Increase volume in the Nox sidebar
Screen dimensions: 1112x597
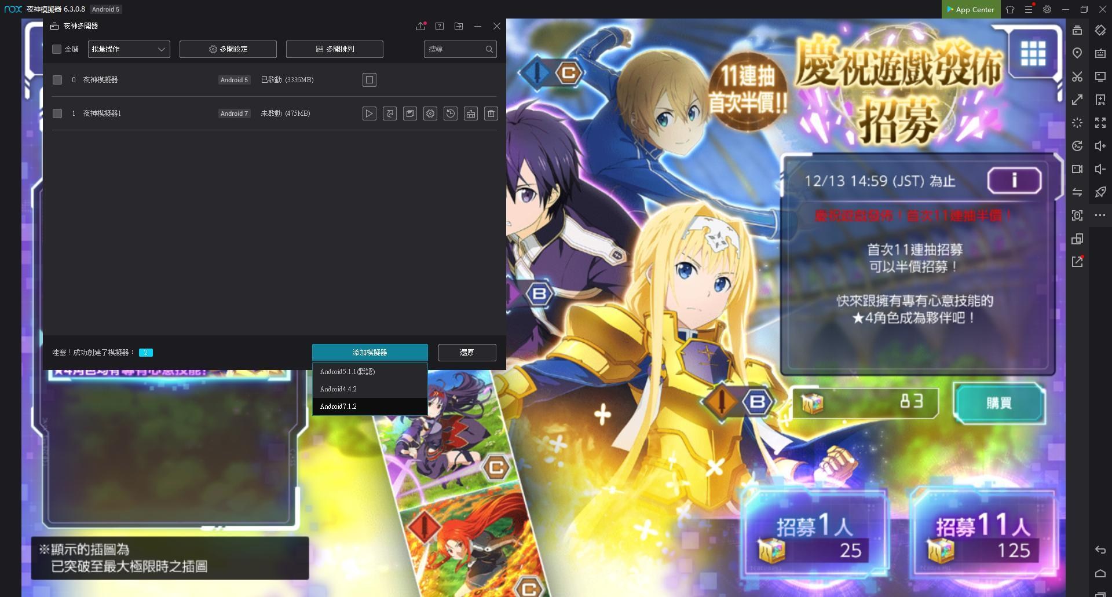point(1100,146)
